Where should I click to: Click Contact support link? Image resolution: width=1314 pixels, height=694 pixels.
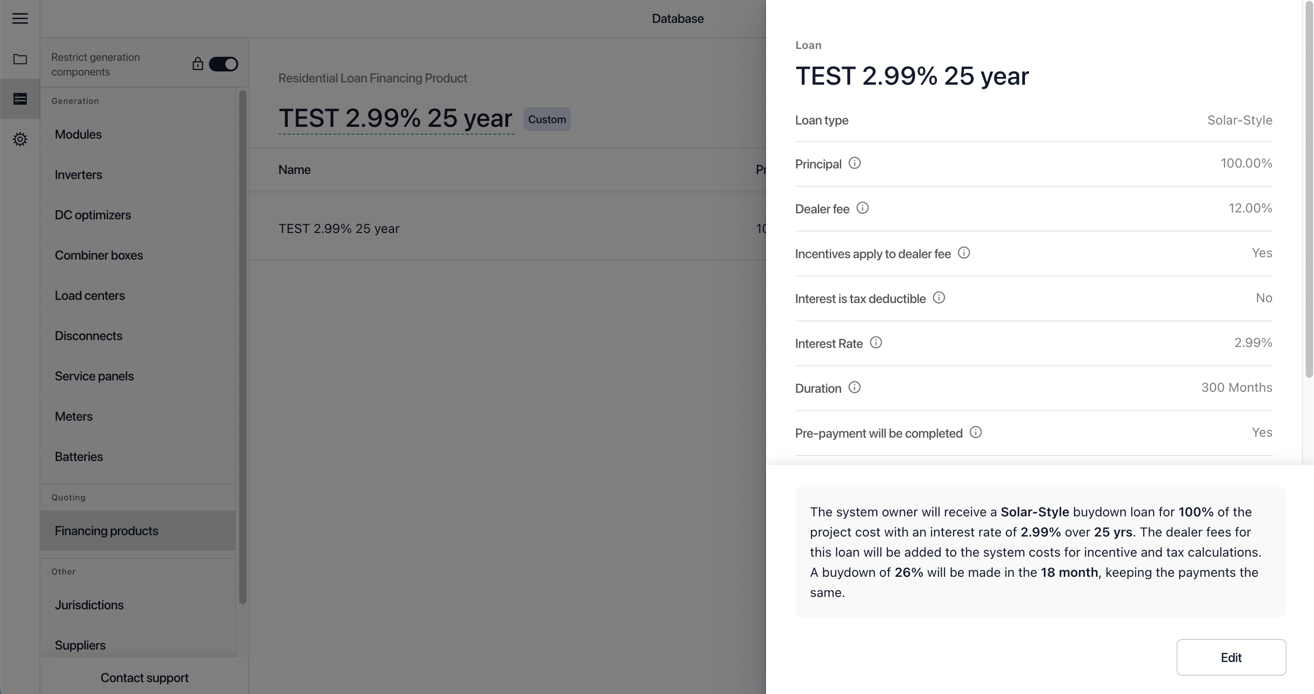[x=144, y=678]
